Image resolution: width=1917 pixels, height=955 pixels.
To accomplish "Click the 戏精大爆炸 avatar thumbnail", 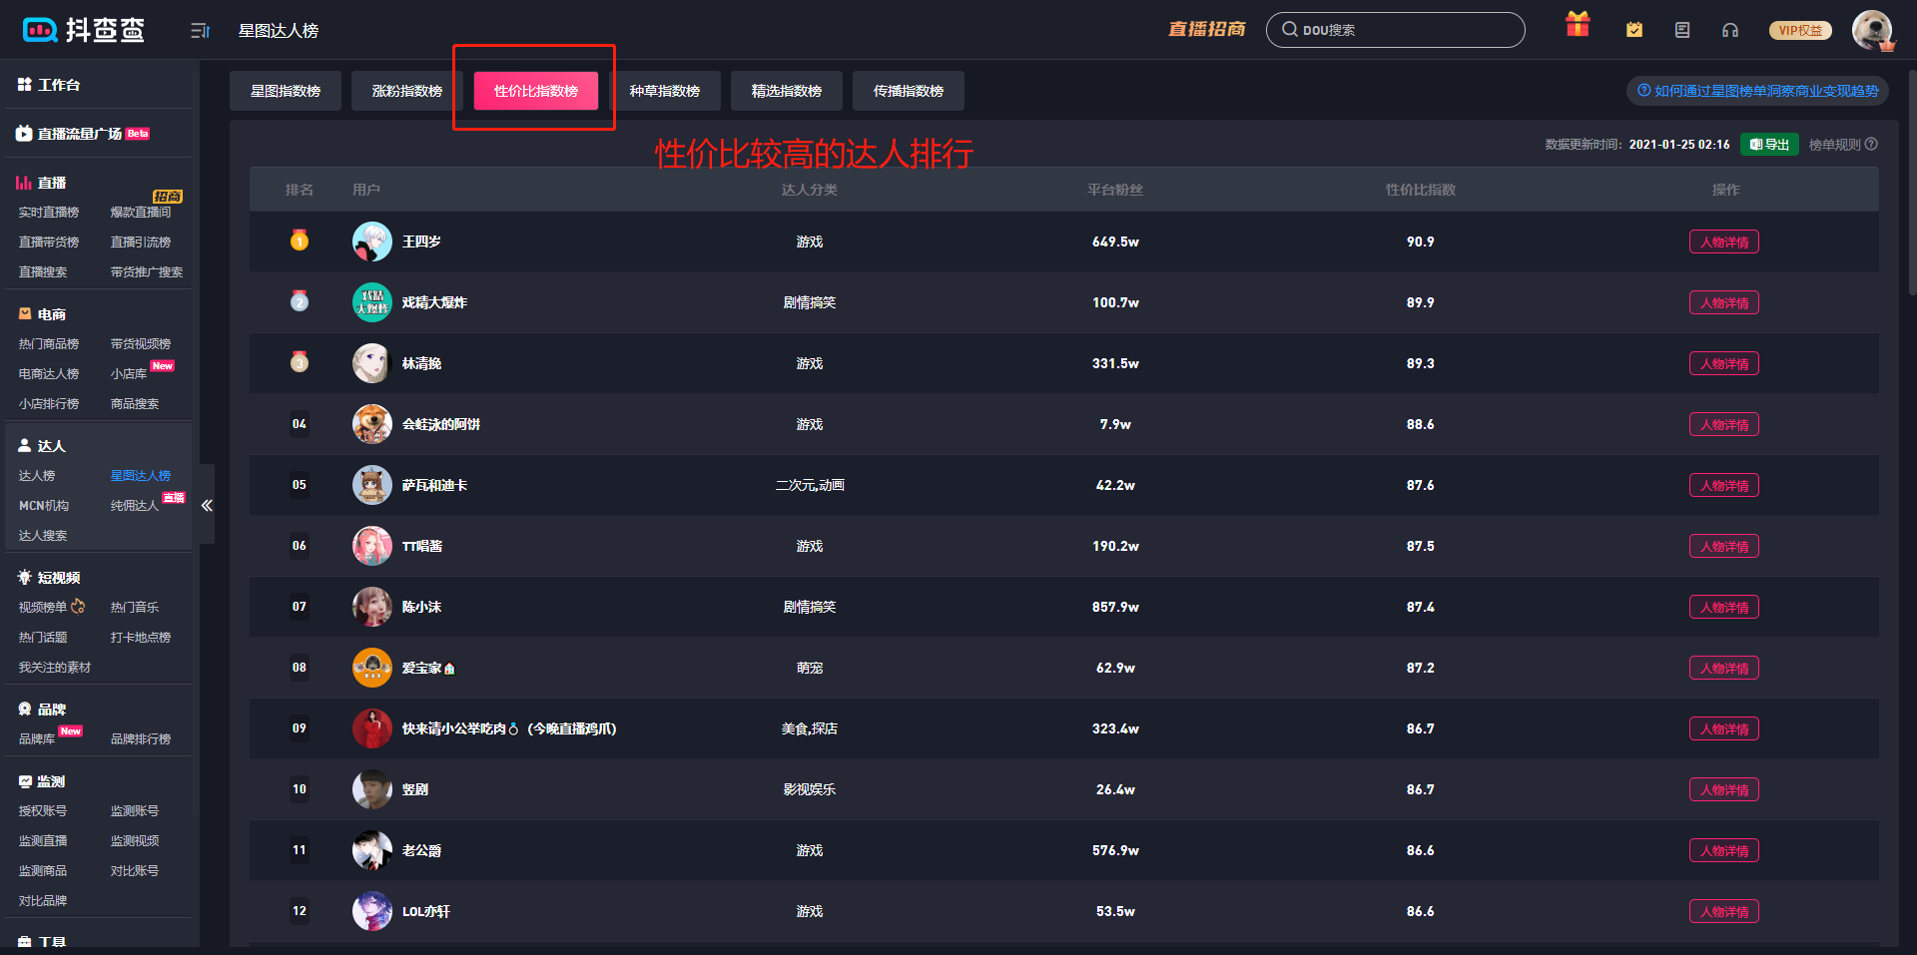I will [x=371, y=302].
